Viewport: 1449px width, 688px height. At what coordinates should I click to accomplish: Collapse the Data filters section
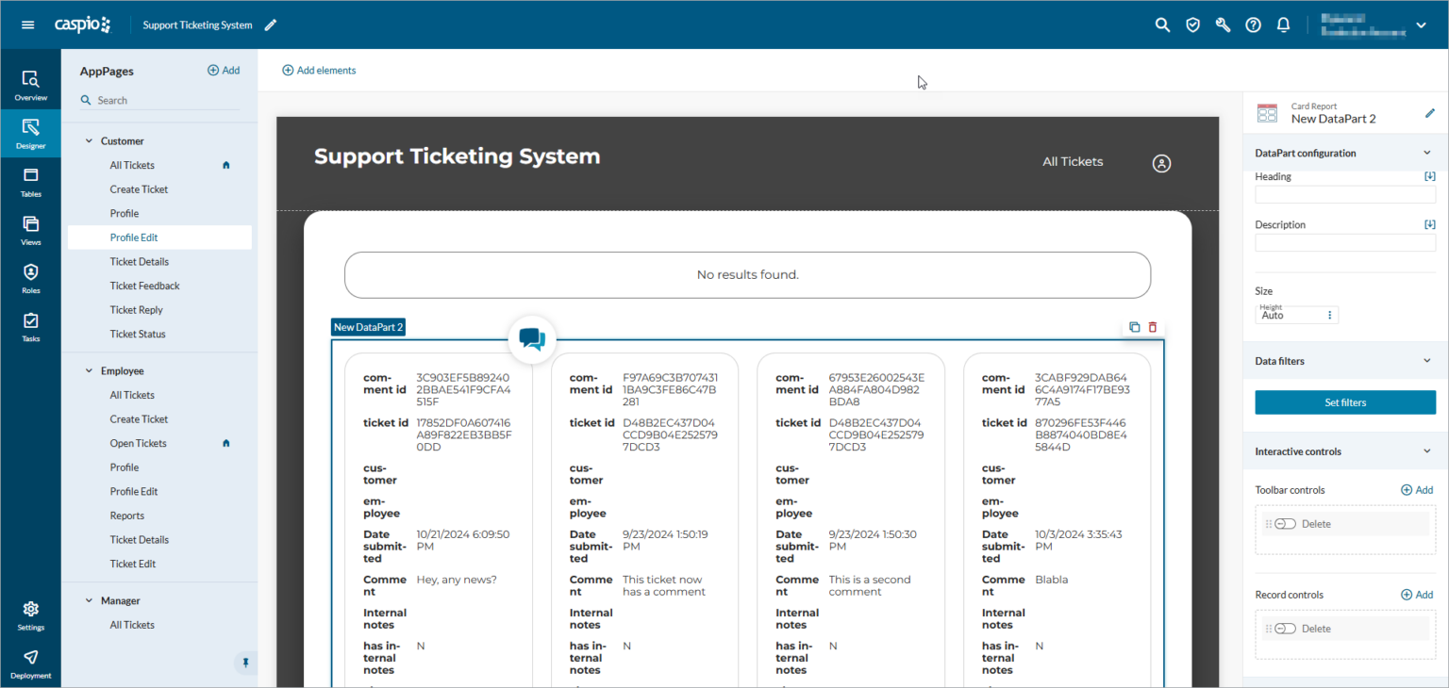pyautogui.click(x=1426, y=361)
